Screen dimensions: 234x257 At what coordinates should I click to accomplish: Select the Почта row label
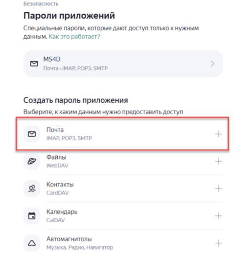coord(55,130)
